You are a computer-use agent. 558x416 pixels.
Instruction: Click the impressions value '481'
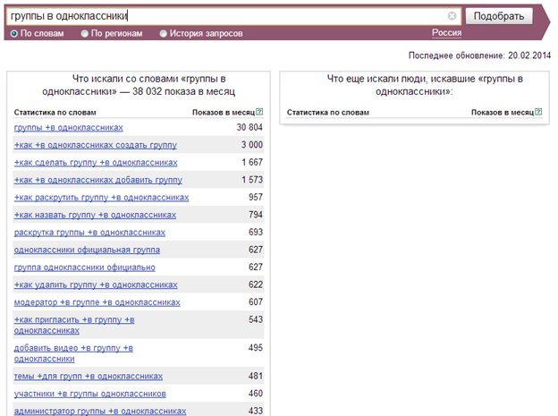pos(256,376)
